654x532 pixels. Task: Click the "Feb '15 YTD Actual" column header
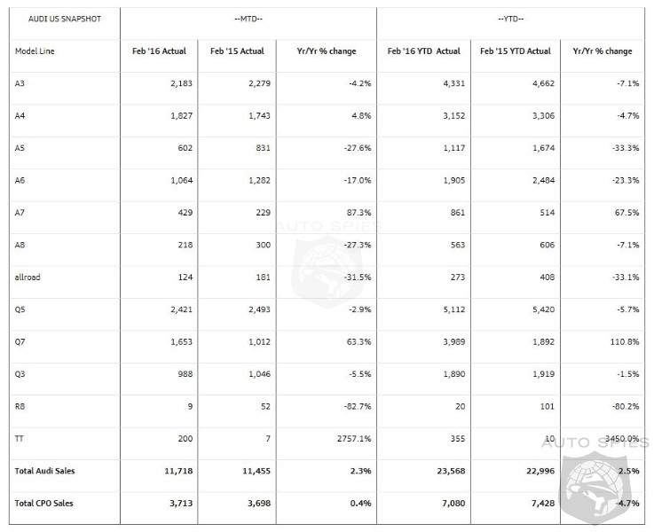point(515,51)
